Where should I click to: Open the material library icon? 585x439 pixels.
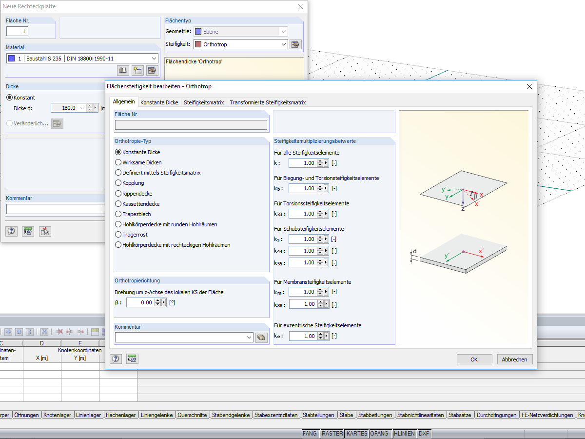(122, 70)
